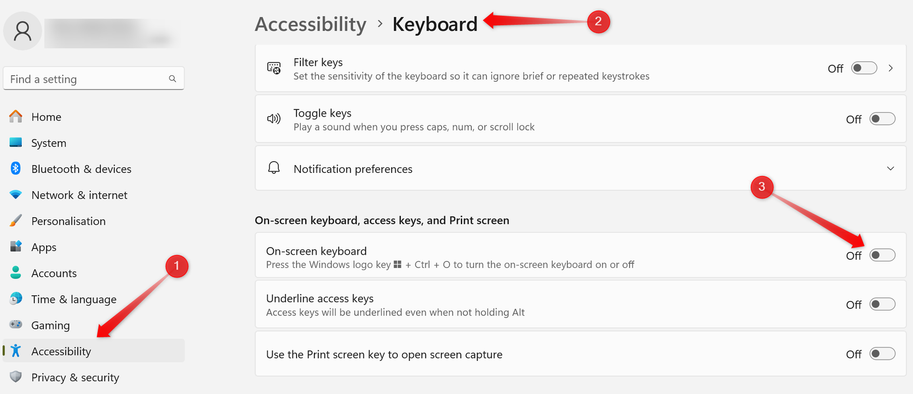The image size is (913, 394).
Task: Click the Bluetooth & devices icon
Action: pyautogui.click(x=15, y=169)
